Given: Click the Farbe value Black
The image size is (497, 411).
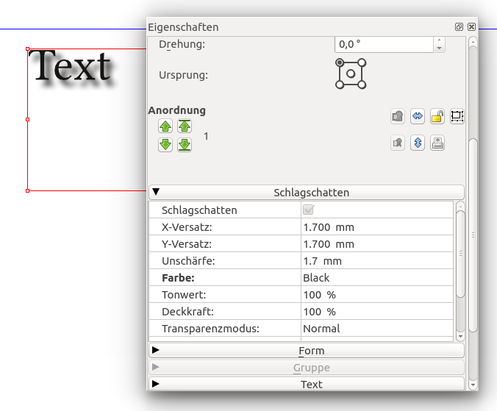Looking at the screenshot, I should (376, 278).
